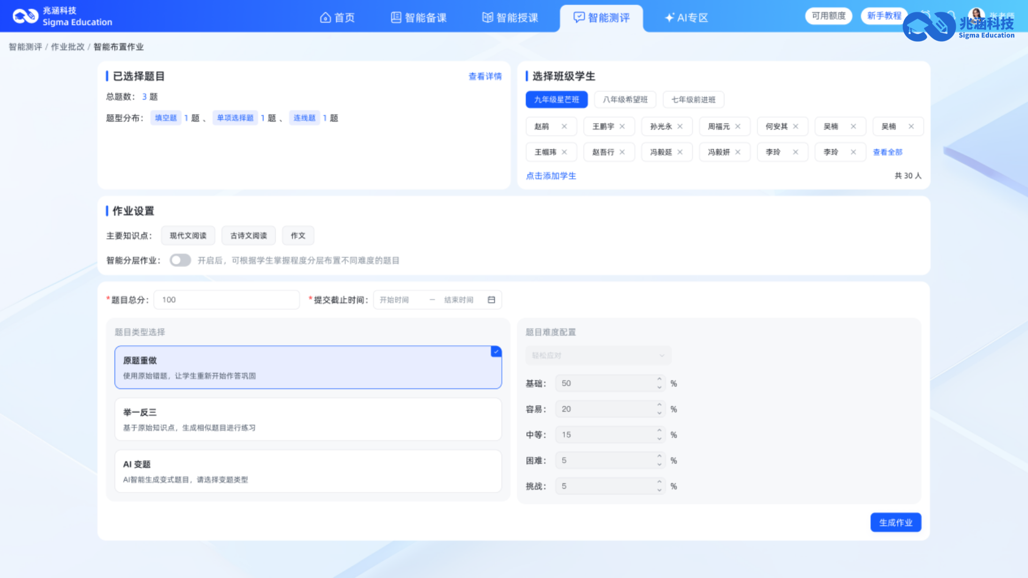Decrease the 基础 percentage with down arrow
1028x578 pixels.
(660, 387)
